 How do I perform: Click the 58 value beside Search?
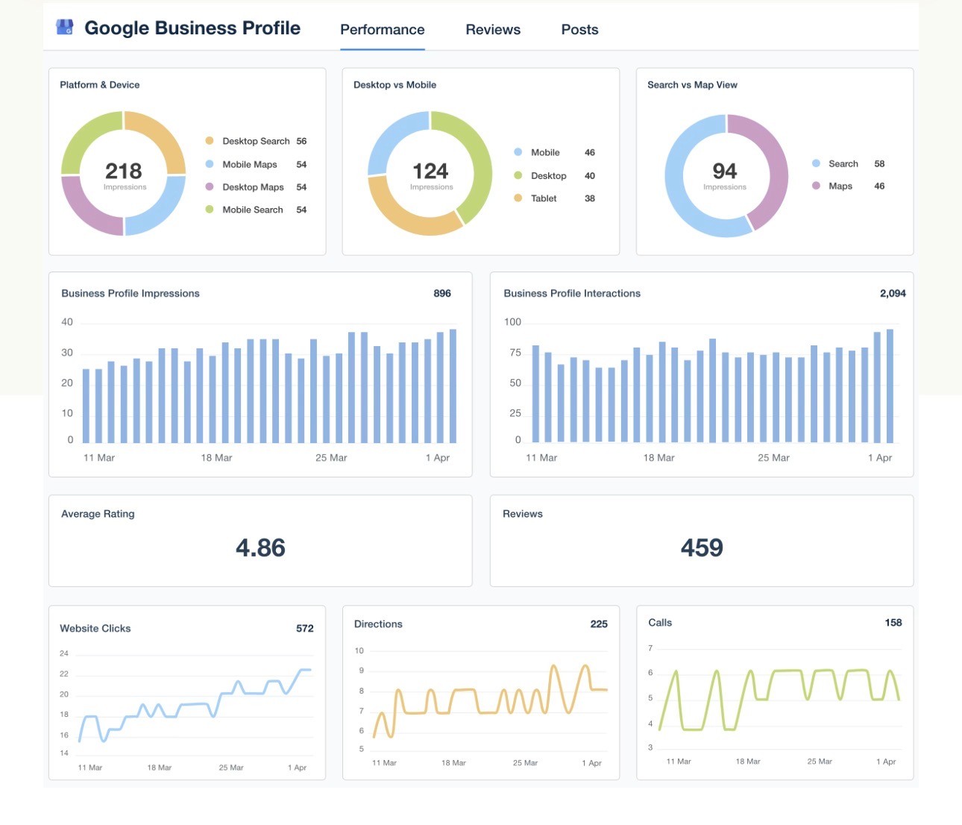point(879,163)
